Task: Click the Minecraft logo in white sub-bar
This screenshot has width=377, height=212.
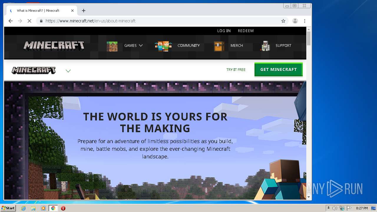Action: [x=34, y=70]
